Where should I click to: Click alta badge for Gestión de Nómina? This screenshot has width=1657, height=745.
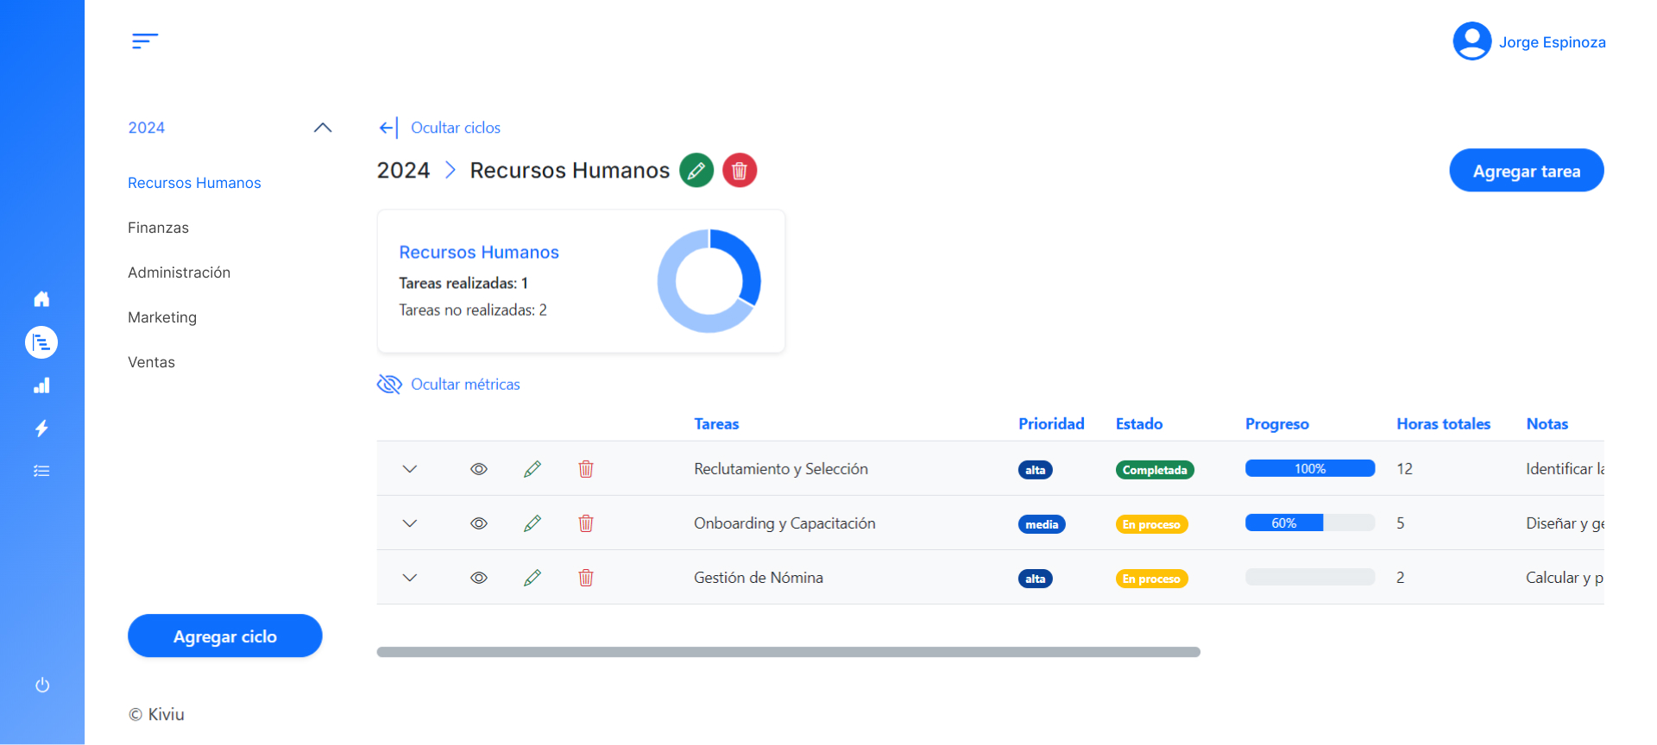pos(1036,579)
